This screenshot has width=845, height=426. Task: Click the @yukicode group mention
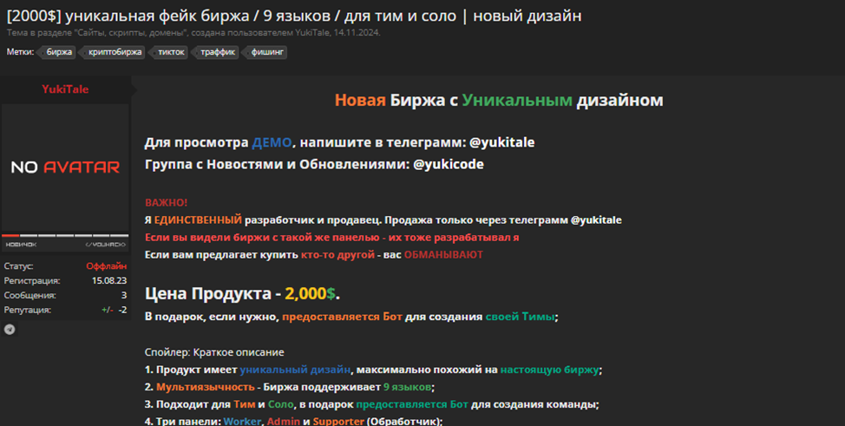coord(449,165)
